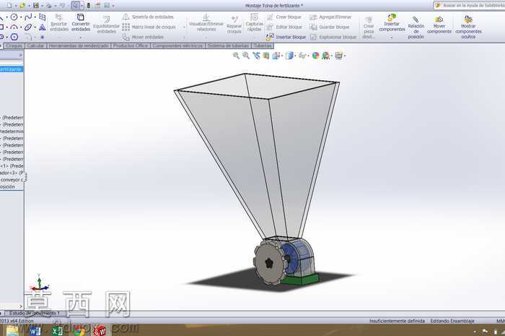Click Display style cube icon
Screen dimensions: 505x336
click(x=289, y=56)
